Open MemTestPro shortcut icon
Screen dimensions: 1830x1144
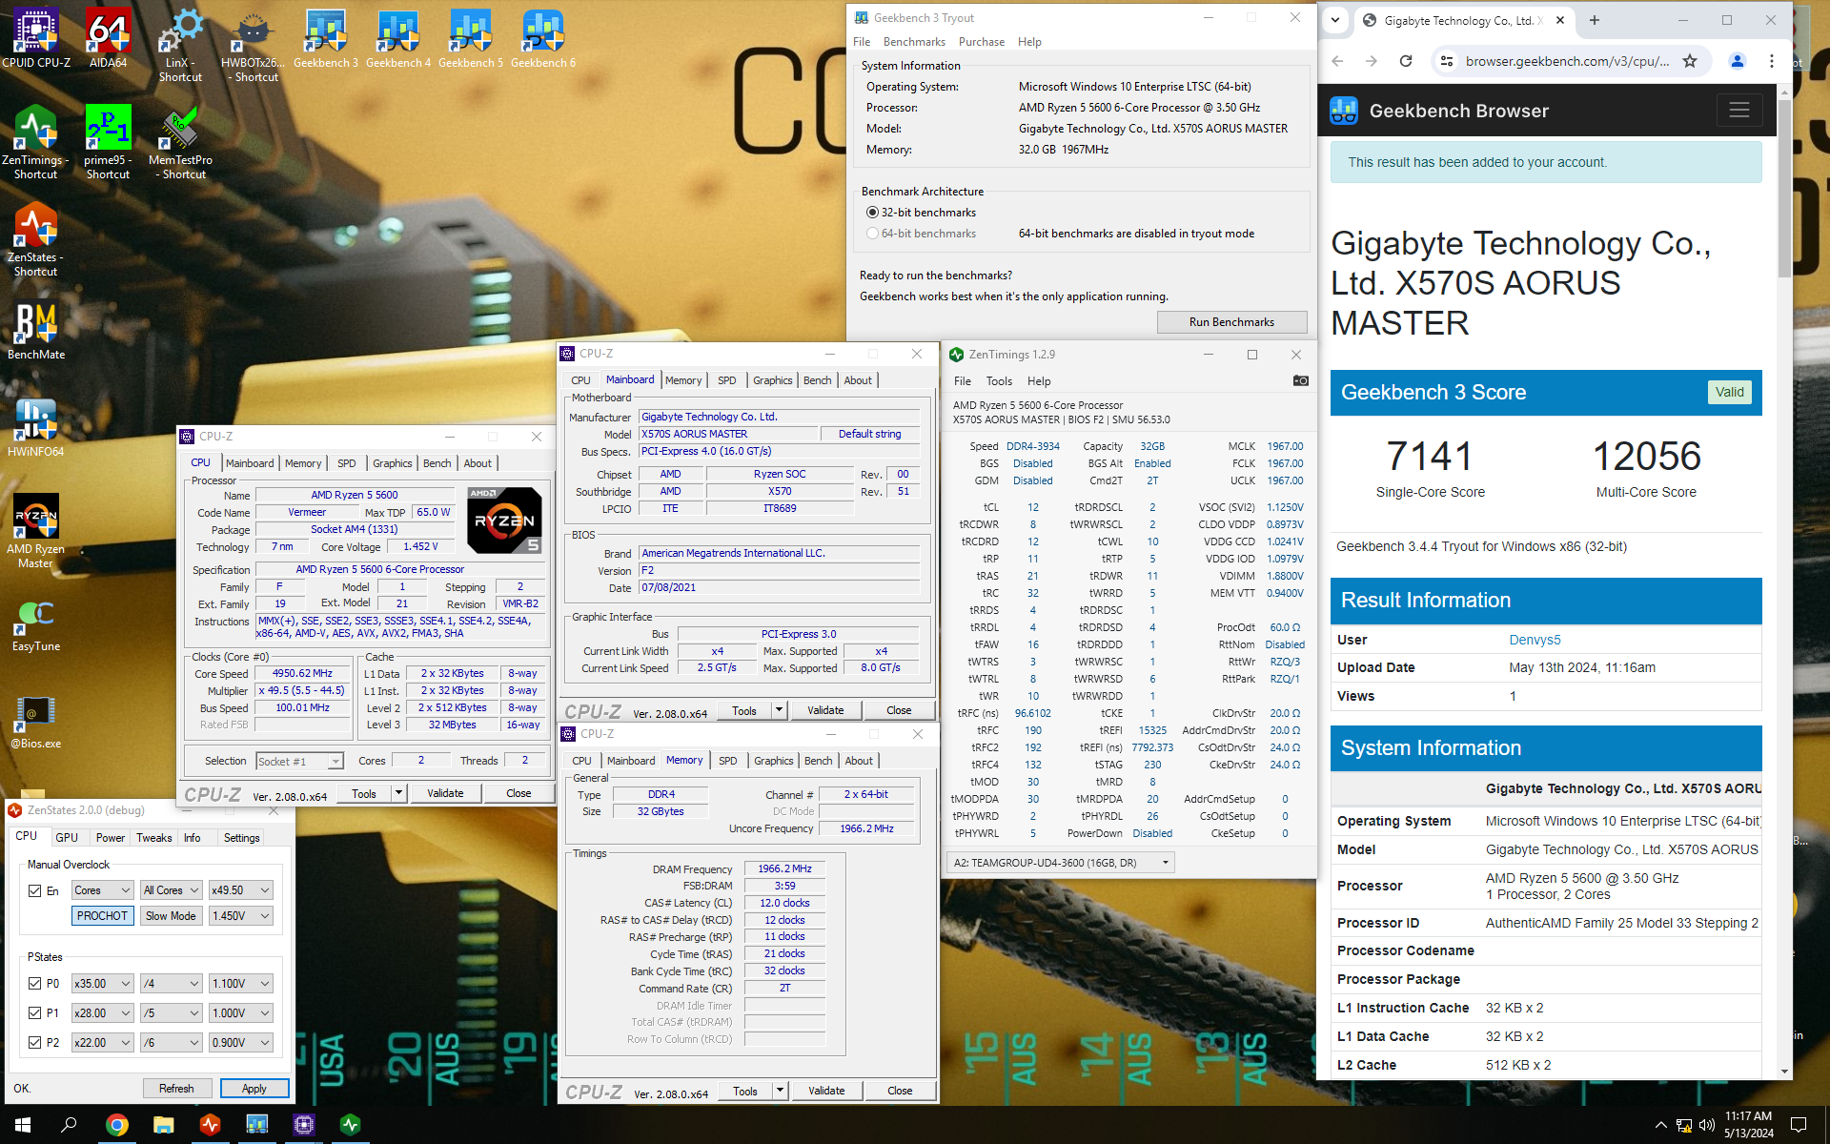(180, 142)
